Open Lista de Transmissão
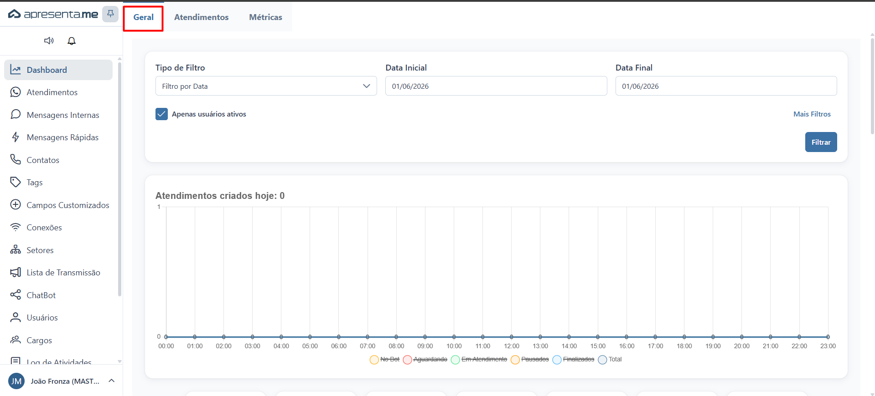The image size is (875, 396). (58, 272)
